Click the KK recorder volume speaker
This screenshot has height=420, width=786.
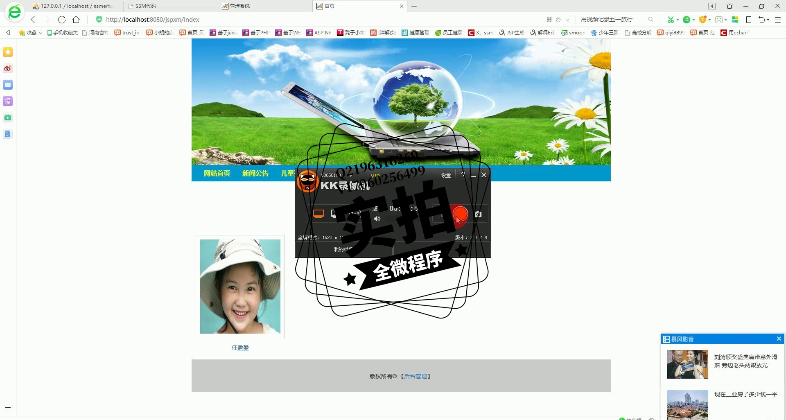click(377, 219)
